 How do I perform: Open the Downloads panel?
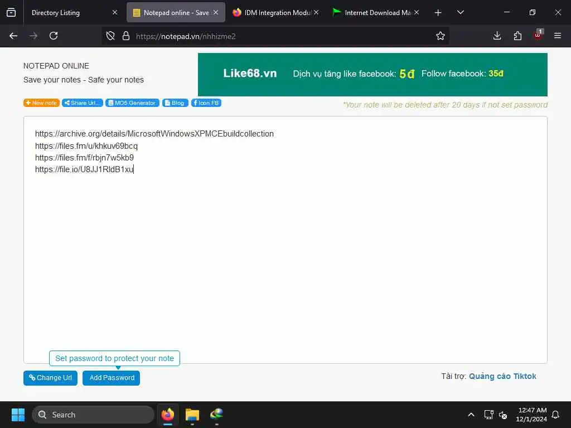click(x=497, y=36)
